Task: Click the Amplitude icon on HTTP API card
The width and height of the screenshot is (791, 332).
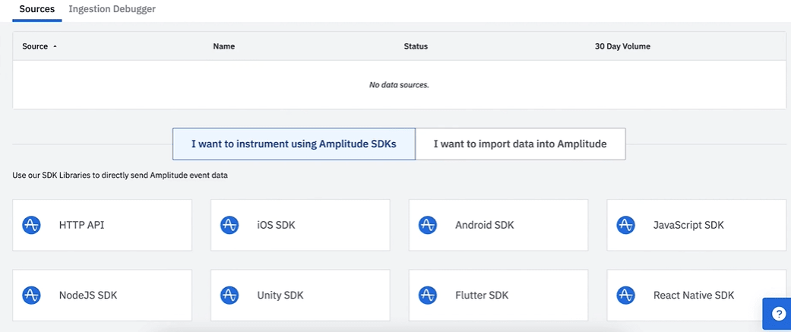Action: click(31, 225)
